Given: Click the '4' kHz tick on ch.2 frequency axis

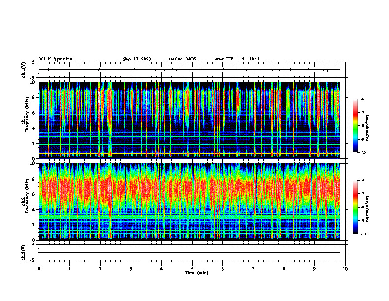Looking at the screenshot, I should (35, 210).
